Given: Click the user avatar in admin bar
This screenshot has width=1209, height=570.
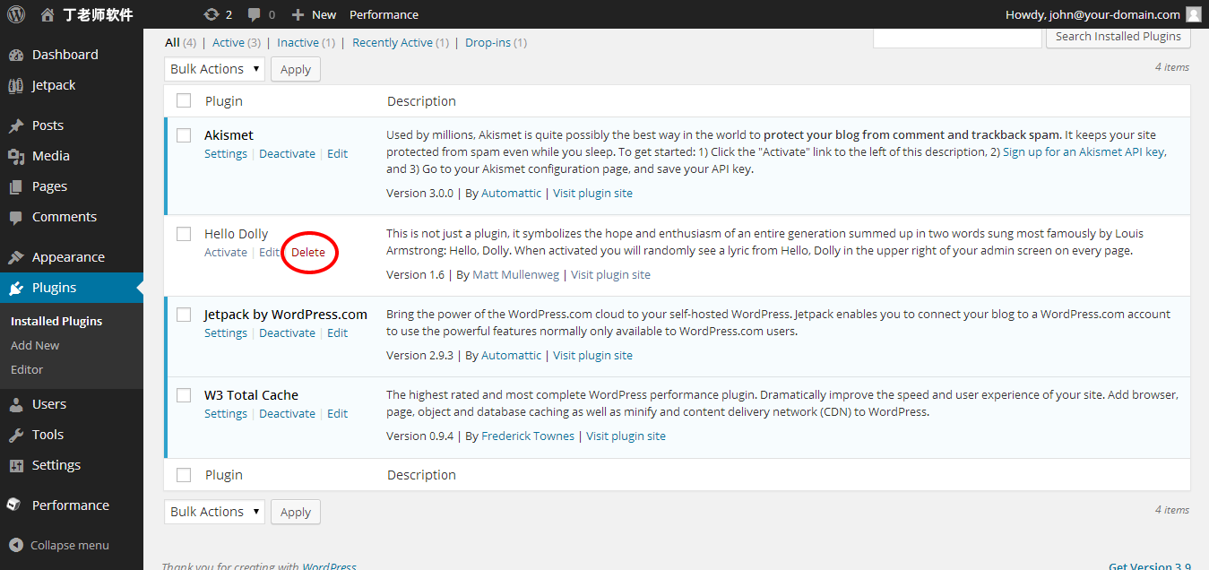Looking at the screenshot, I should point(1194,14).
